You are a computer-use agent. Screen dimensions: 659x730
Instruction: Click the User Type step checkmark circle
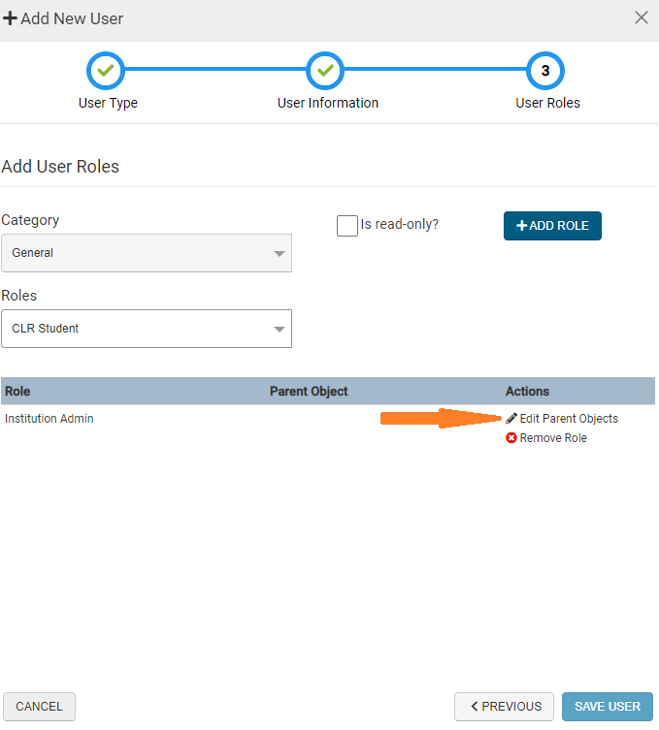(x=107, y=71)
